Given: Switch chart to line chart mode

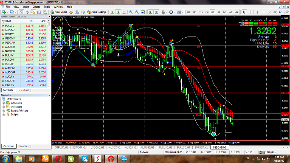Looking at the screenshot, I should coord(124,12).
